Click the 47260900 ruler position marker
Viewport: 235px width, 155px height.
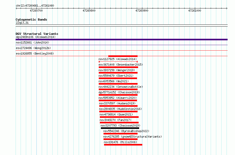coord(142,11)
